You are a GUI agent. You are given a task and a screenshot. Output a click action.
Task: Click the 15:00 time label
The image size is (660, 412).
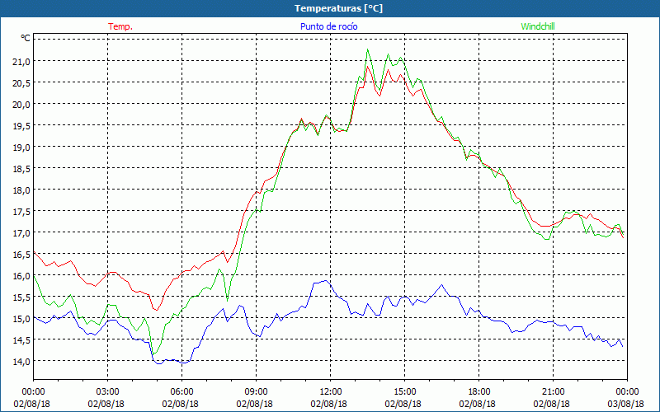point(404,392)
